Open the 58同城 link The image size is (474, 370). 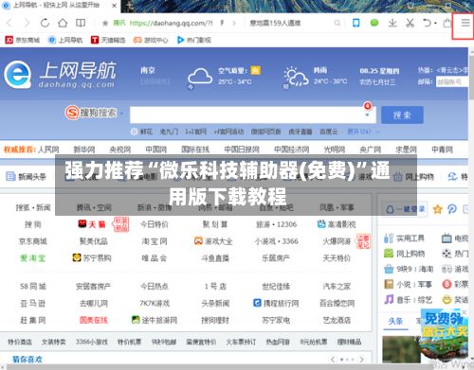[33, 286]
